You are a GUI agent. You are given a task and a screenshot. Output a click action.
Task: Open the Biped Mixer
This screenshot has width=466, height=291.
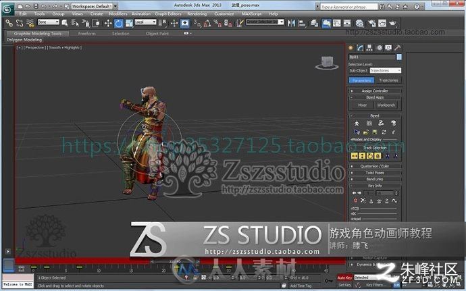362,105
